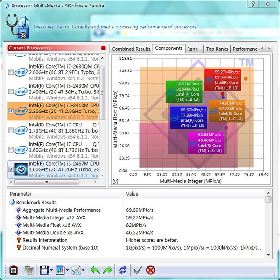Click the Intel logo of the i7 1.60GHz entry
This screenshot has width=280, height=280.
tap(21, 150)
